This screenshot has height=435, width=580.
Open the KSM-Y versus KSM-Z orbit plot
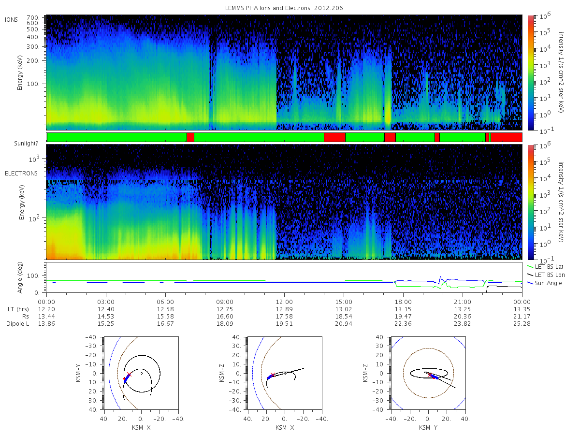click(x=428, y=373)
